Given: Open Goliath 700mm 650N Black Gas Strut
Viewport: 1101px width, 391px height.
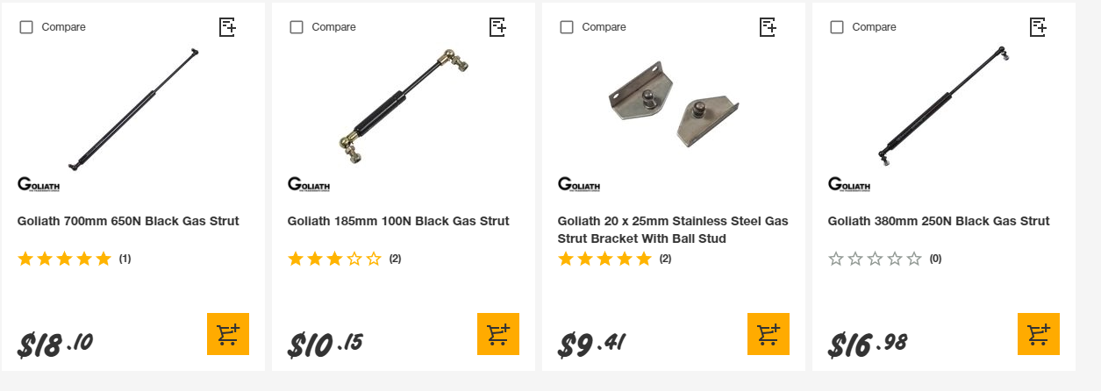Looking at the screenshot, I should coord(128,221).
